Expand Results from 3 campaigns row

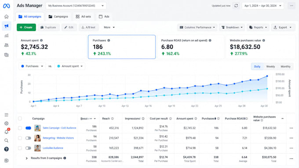coord(26,158)
